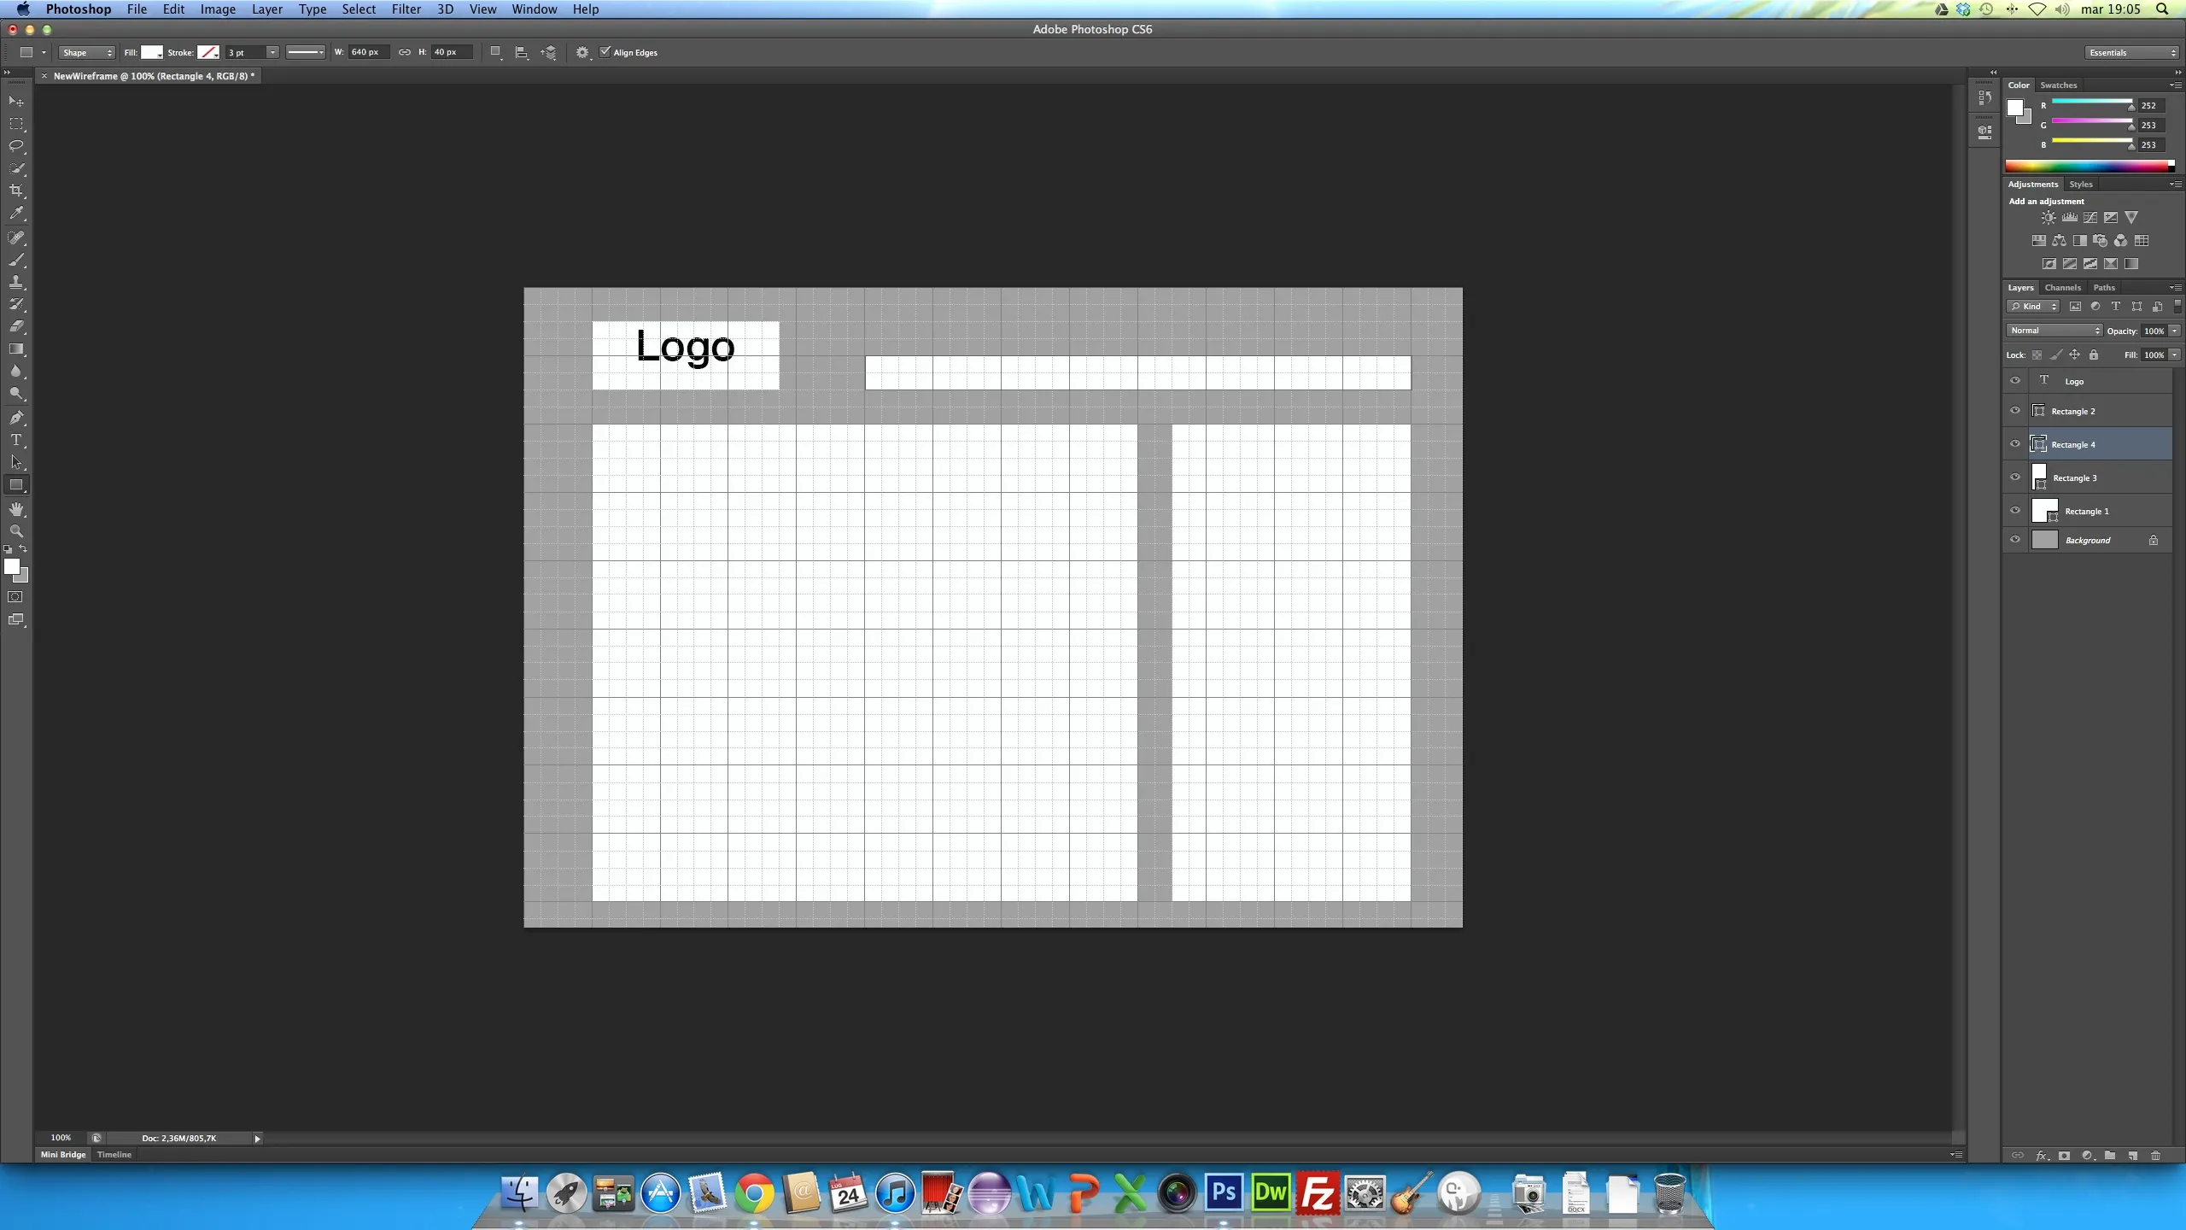Select the Crop tool
This screenshot has width=2186, height=1230.
point(16,190)
